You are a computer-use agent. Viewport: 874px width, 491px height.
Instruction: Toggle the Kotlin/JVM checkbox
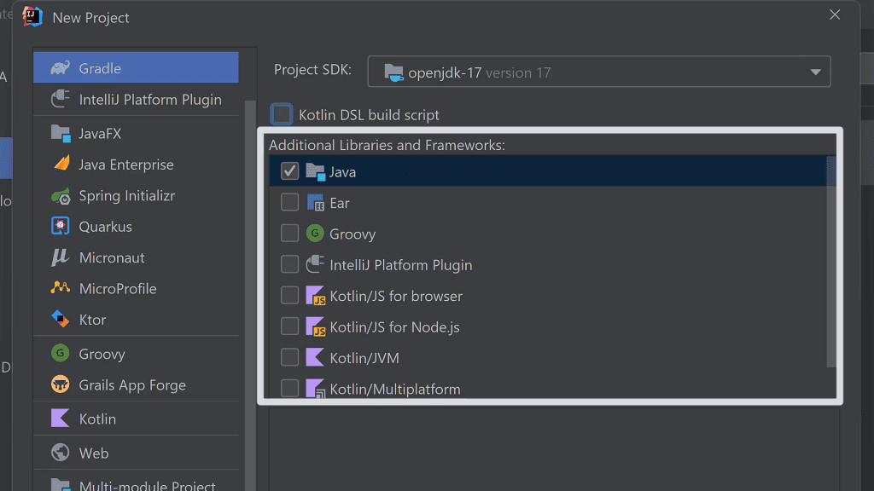pyautogui.click(x=289, y=357)
